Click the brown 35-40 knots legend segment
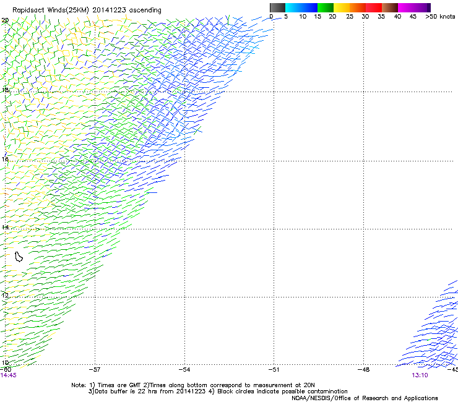The width and height of the screenshot is (458, 402). (390, 7)
